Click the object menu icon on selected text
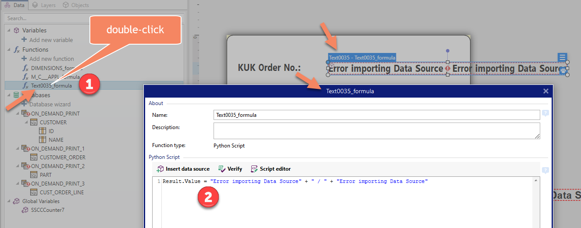Screen dimensions: 581x228 (563, 57)
